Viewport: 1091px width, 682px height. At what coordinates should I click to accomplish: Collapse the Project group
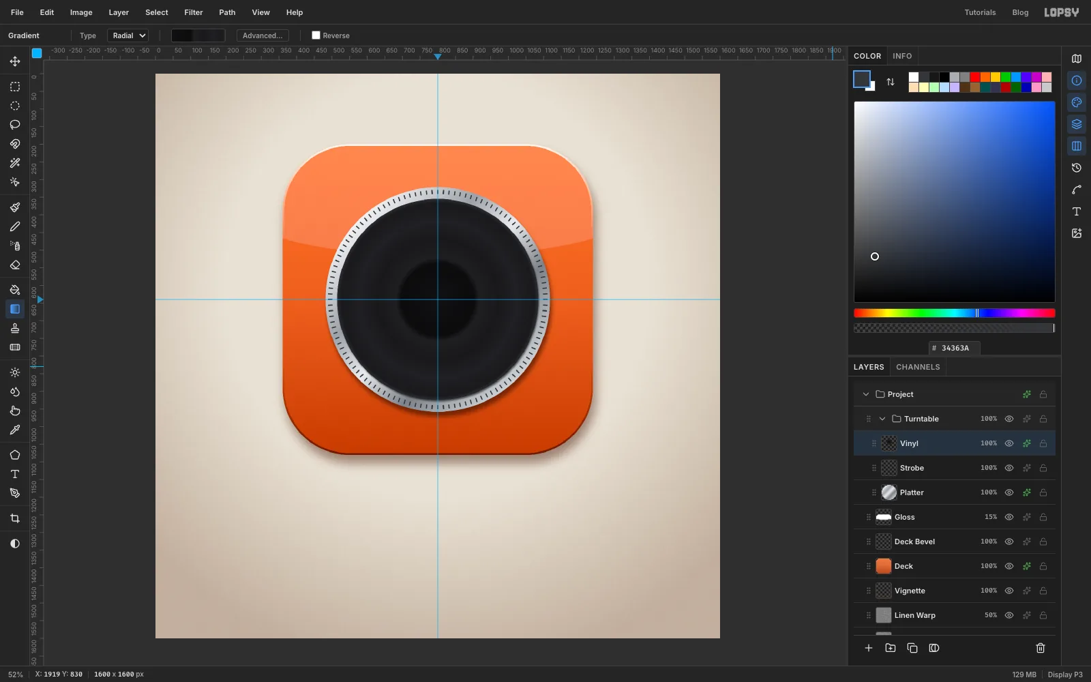(x=866, y=394)
